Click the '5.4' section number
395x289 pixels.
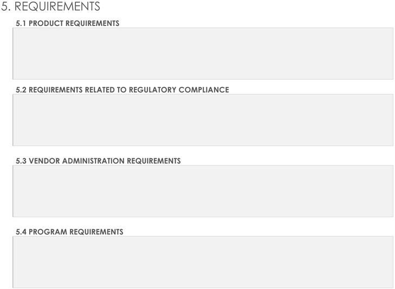21,232
